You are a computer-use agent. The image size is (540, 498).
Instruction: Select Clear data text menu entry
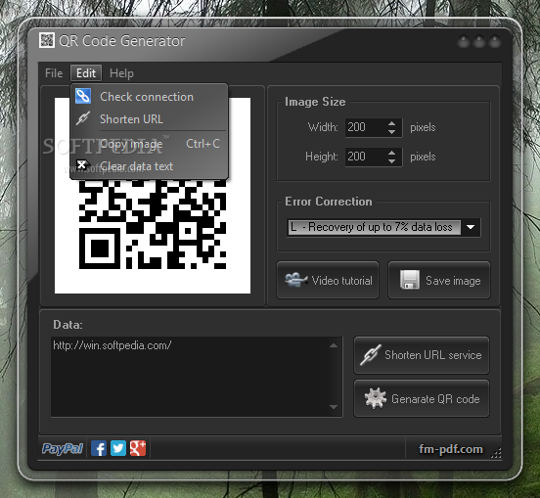coord(149,166)
